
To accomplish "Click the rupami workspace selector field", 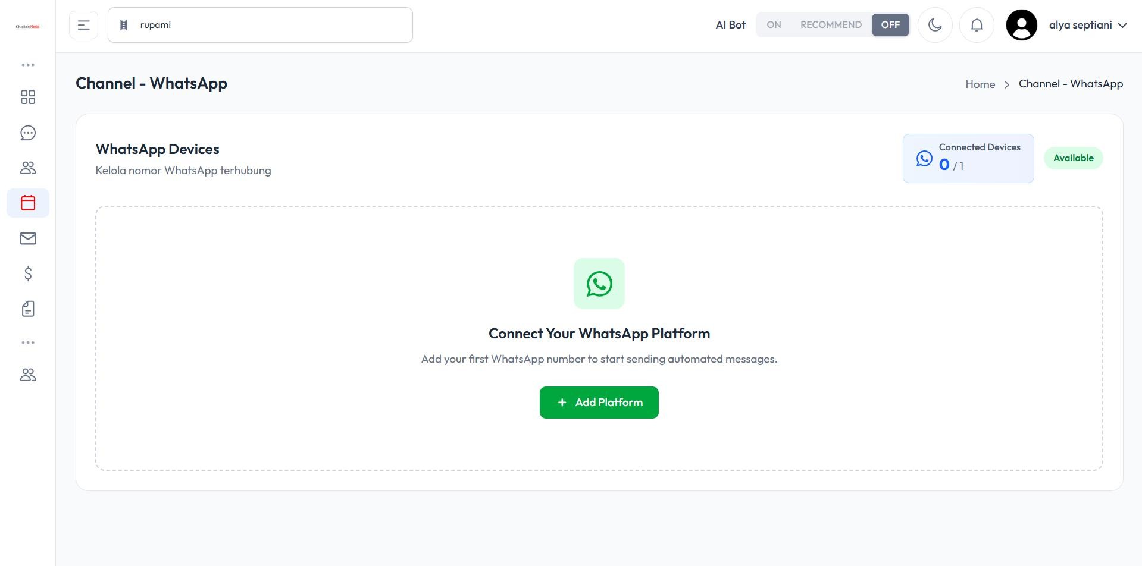I will 260,25.
